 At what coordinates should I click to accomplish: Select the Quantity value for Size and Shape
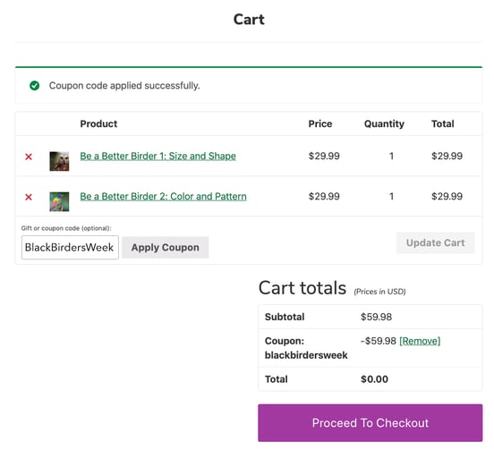click(391, 156)
